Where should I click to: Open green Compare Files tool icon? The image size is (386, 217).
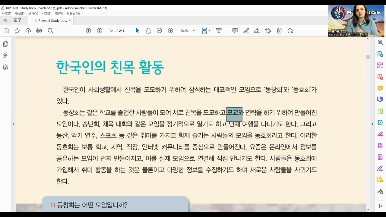(380, 111)
